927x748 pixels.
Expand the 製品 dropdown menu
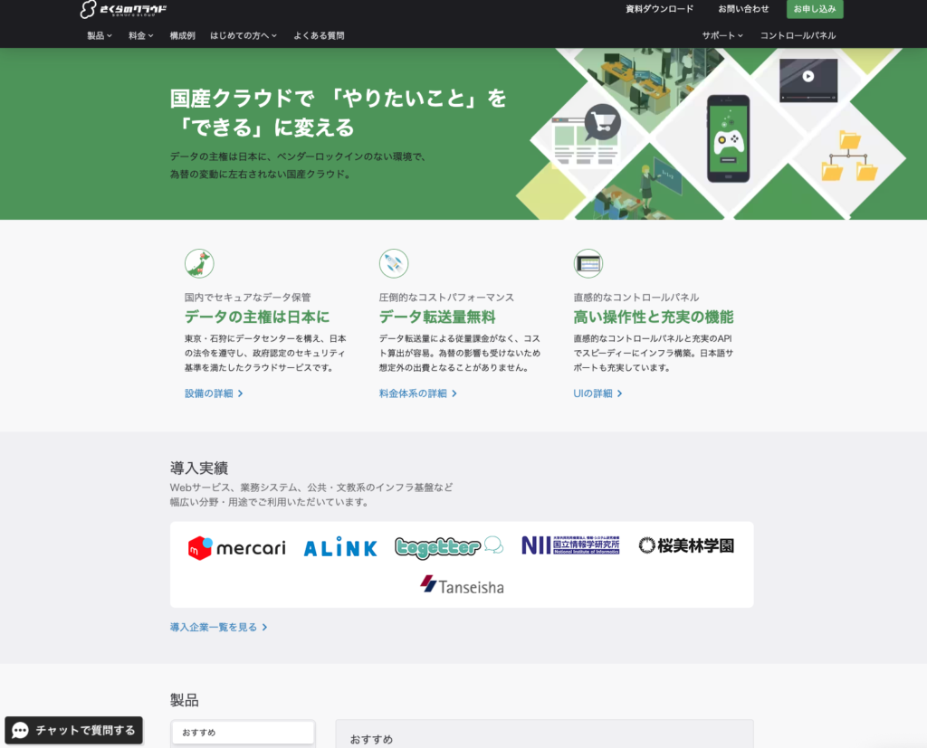(100, 35)
